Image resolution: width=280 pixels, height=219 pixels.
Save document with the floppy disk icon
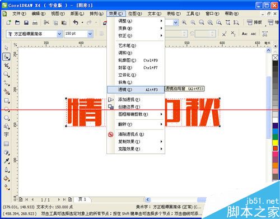[x=26, y=22]
